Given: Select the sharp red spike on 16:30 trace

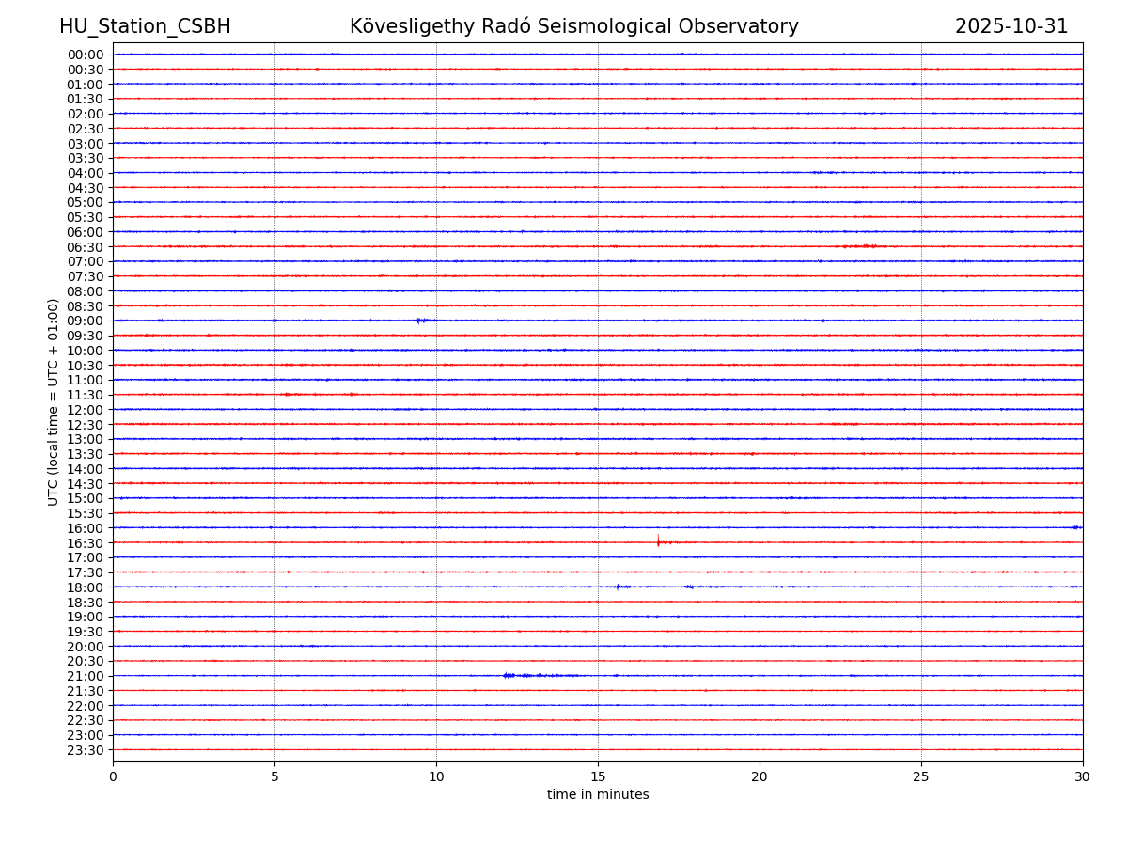Looking at the screenshot, I should pyautogui.click(x=658, y=540).
